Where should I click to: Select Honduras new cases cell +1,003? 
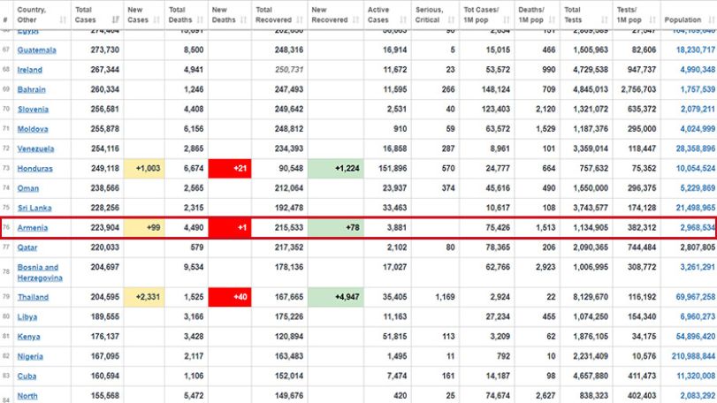click(144, 168)
